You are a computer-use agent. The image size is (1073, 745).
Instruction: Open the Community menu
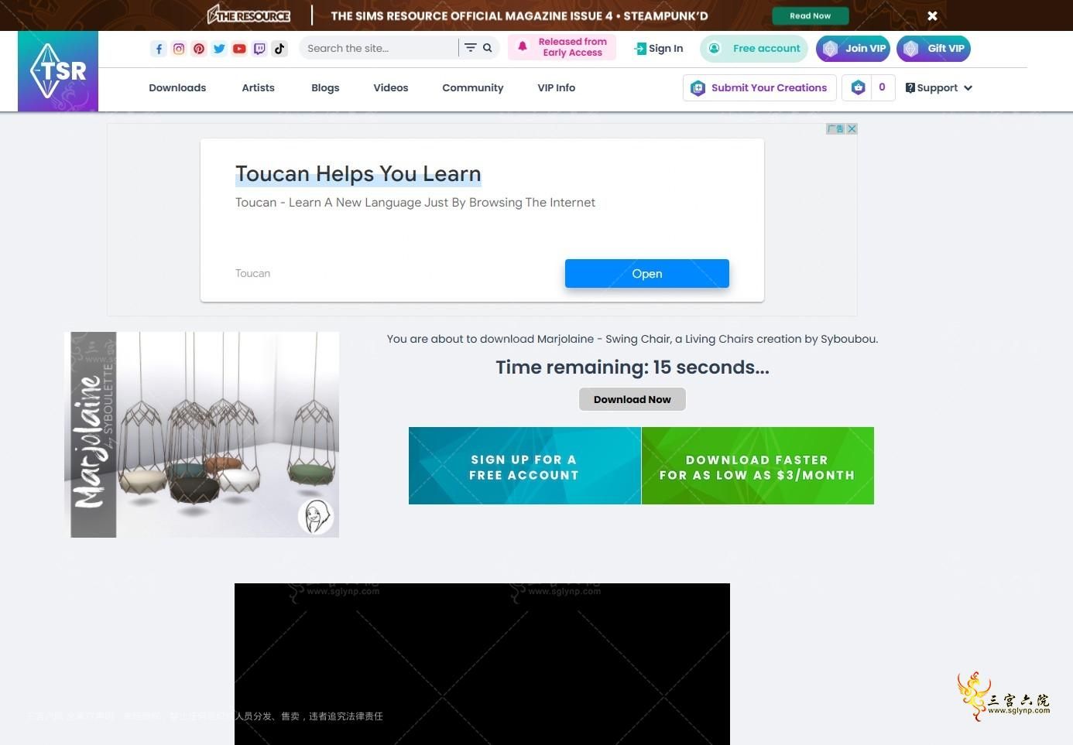473,87
